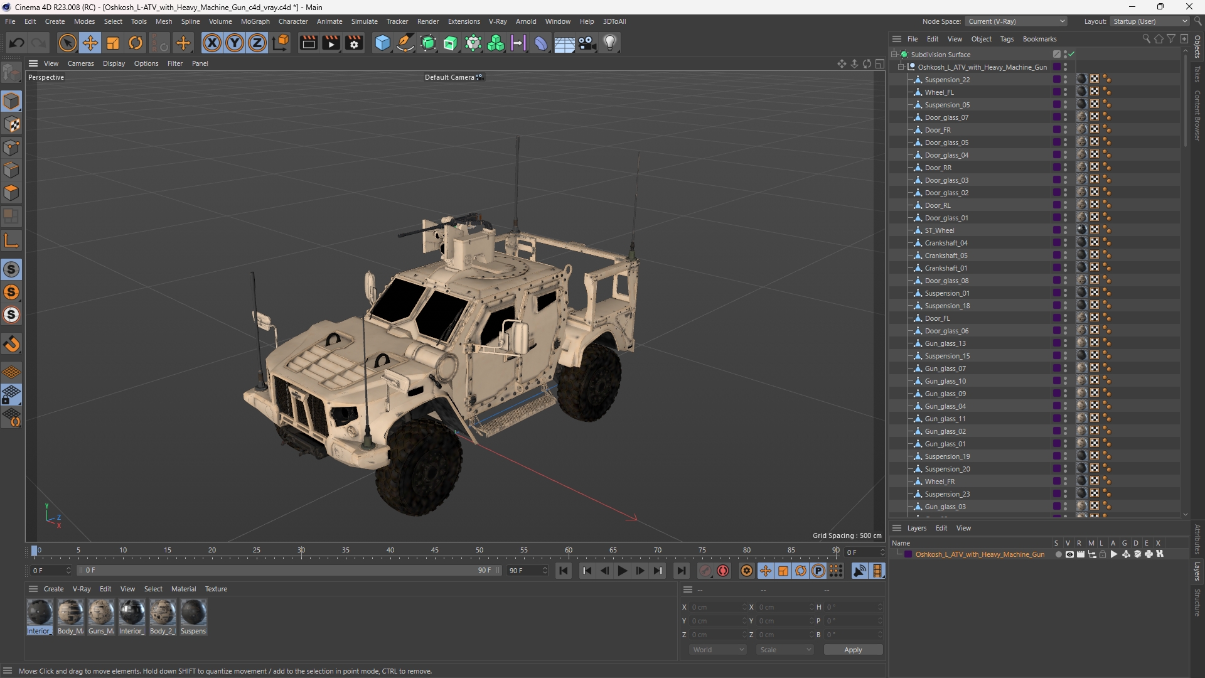Select the ST_Wheel object
Screen dimensions: 1205x678
pos(939,230)
